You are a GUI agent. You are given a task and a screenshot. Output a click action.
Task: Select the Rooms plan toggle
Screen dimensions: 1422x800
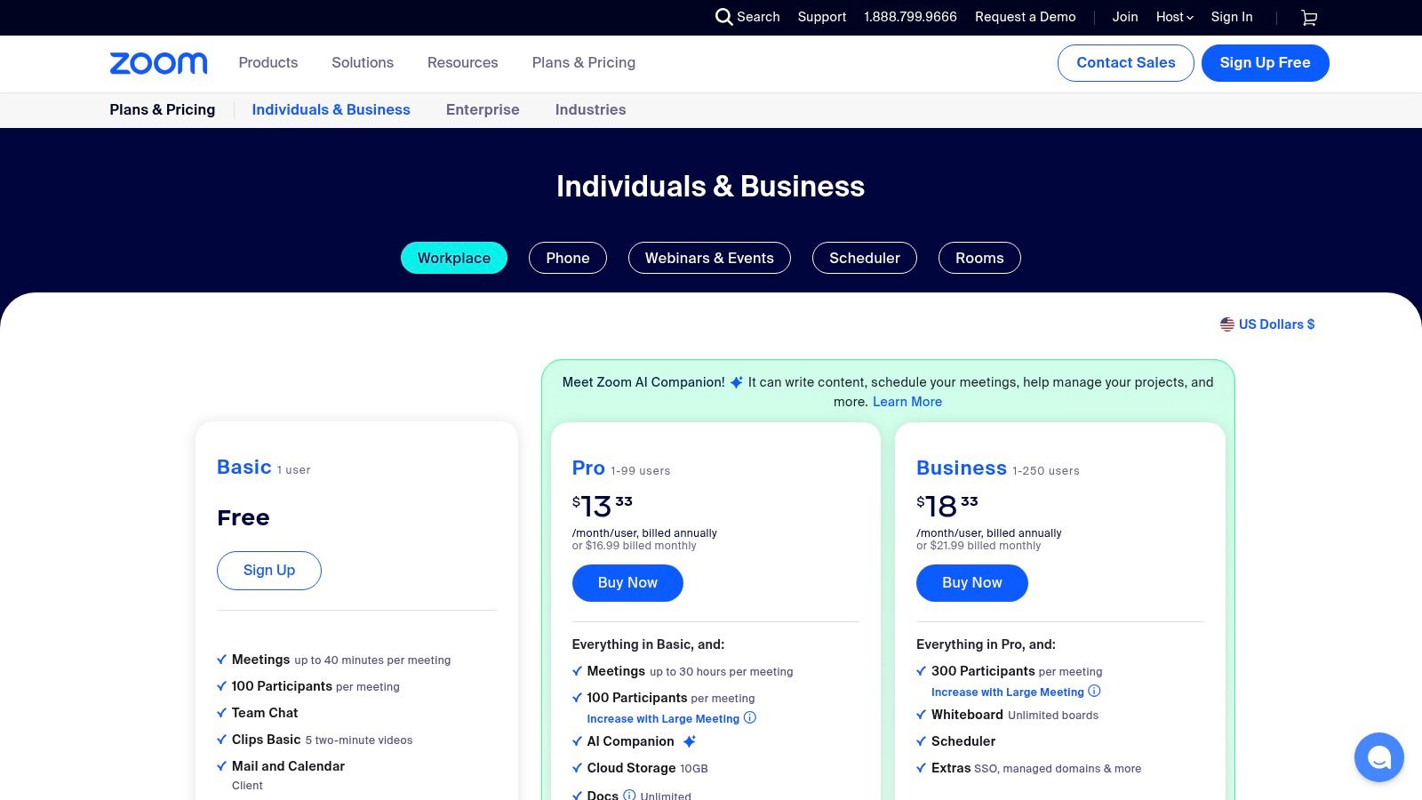tap(979, 258)
